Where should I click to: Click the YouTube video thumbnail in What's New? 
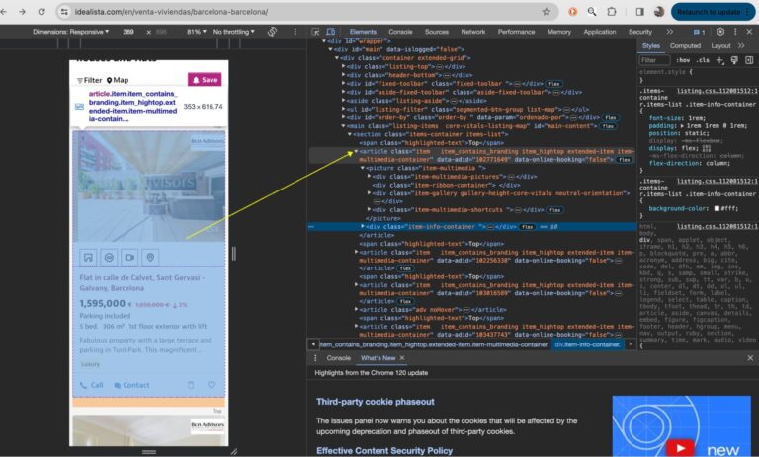(x=681, y=426)
